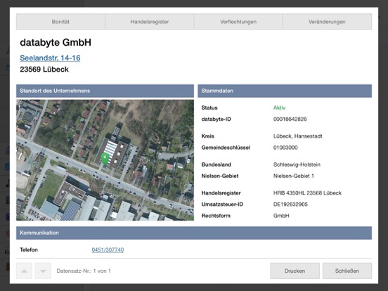
Task: Click the databyte-ID label
Action: 216,119
